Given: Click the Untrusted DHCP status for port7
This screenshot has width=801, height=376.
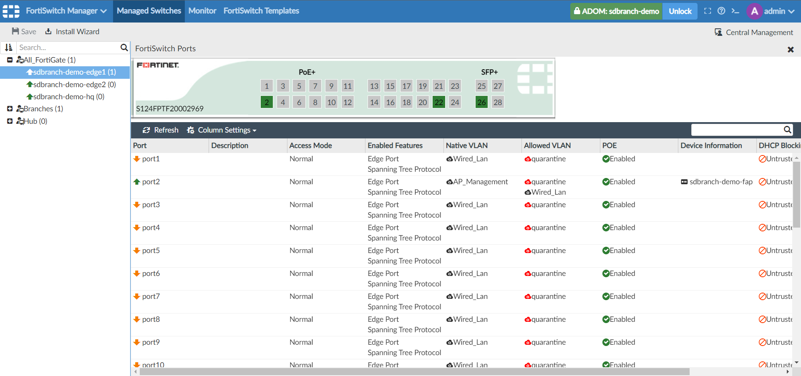Looking at the screenshot, I should click(x=776, y=296).
